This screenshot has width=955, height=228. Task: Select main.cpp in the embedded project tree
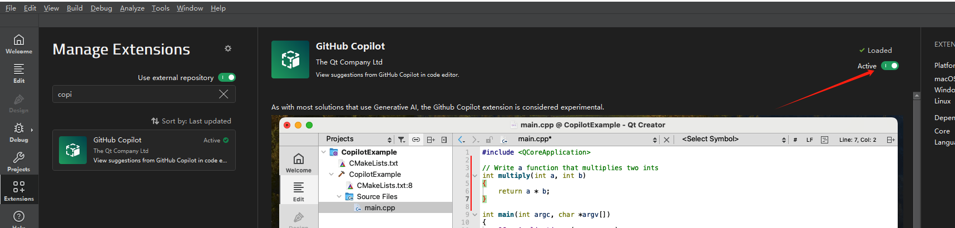point(380,207)
